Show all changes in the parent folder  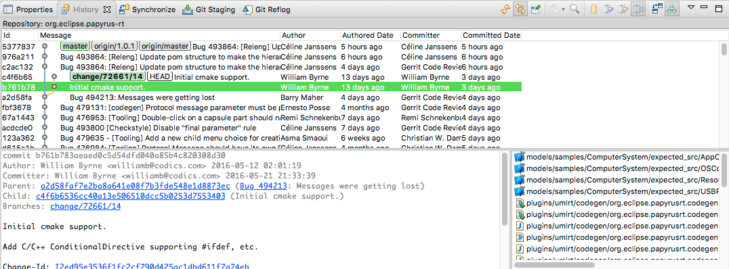coord(624,9)
